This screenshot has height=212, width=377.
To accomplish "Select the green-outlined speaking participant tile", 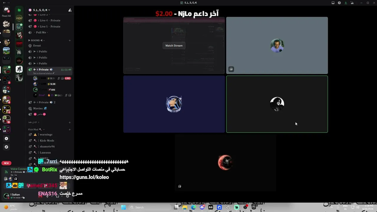I will point(277,104).
